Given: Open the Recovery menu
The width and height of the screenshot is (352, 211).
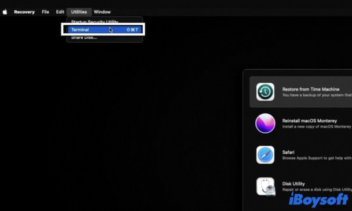Looking at the screenshot, I should click(24, 12).
